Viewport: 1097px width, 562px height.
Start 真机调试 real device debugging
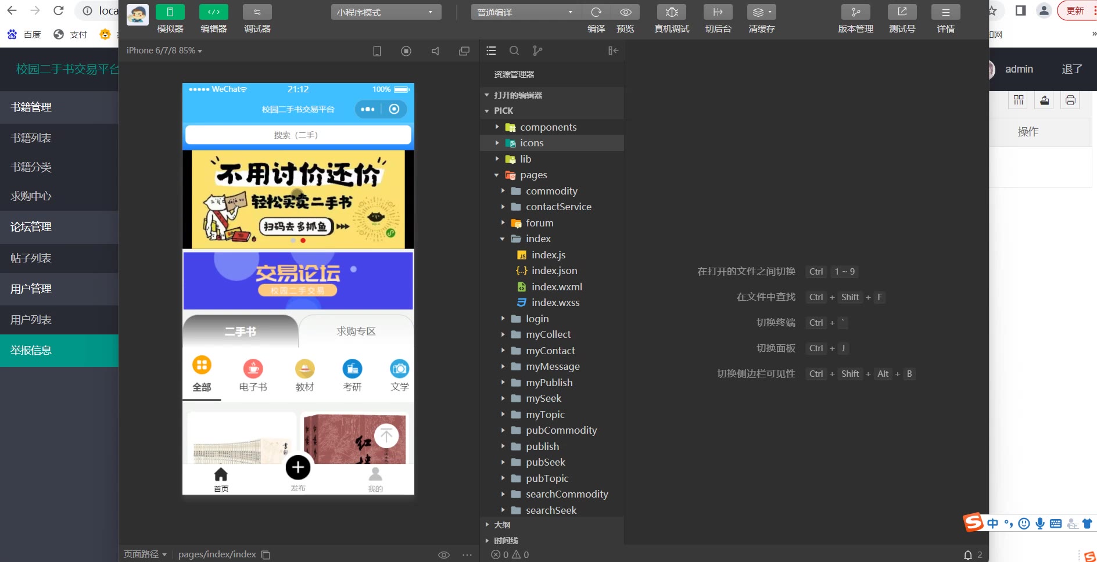[x=672, y=12]
